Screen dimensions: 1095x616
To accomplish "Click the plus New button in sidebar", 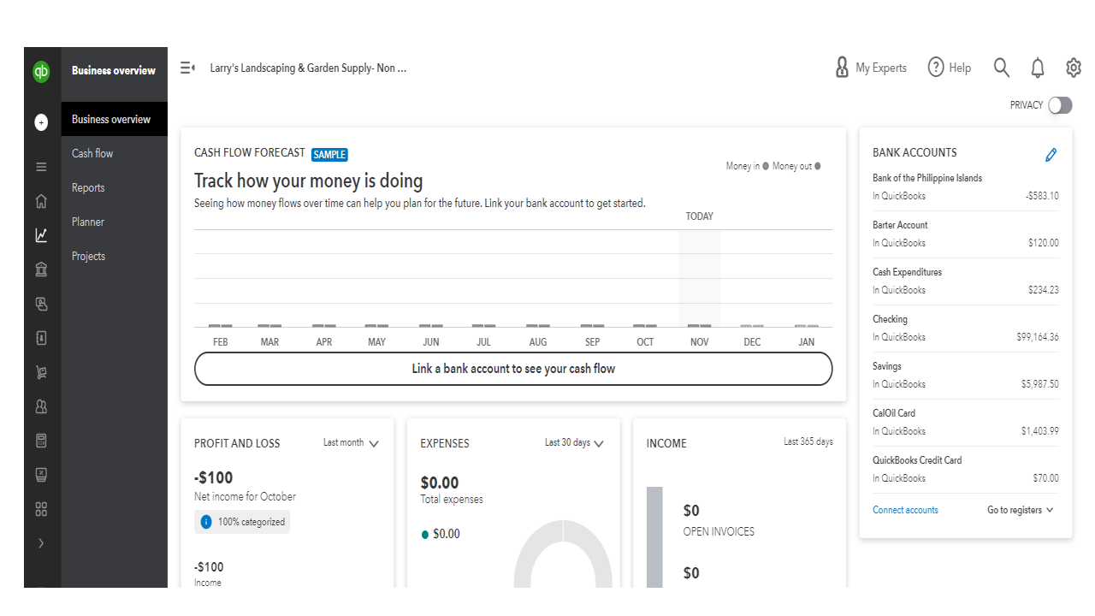I will click(41, 122).
